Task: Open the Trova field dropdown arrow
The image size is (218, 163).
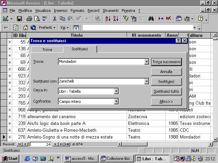Action: (x=146, y=62)
